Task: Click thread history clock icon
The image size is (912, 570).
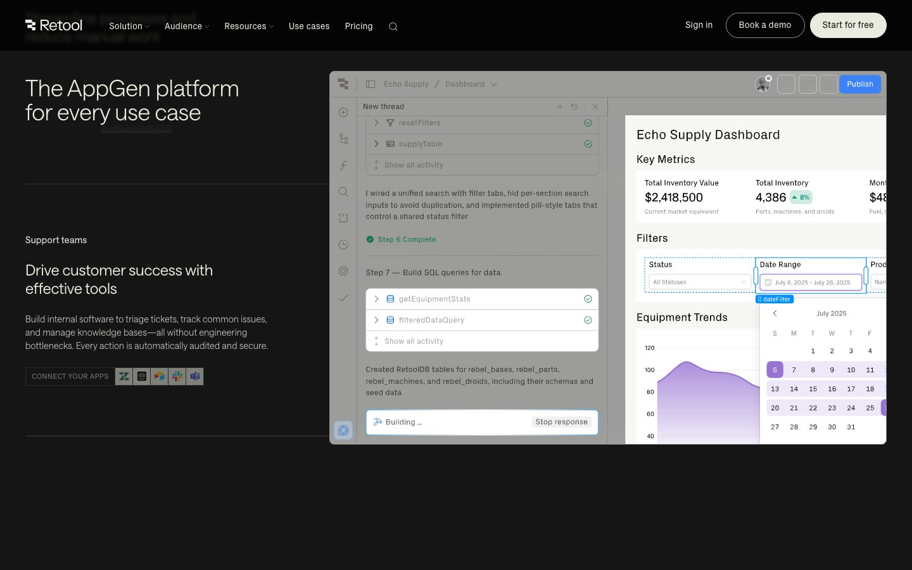Action: pos(574,107)
